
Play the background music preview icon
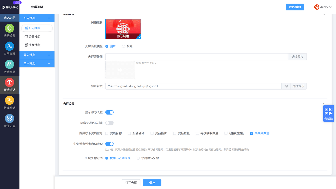click(286, 86)
